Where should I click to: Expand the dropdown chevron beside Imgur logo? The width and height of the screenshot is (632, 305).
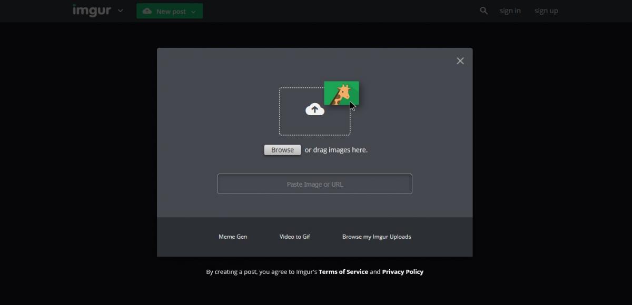click(x=121, y=11)
